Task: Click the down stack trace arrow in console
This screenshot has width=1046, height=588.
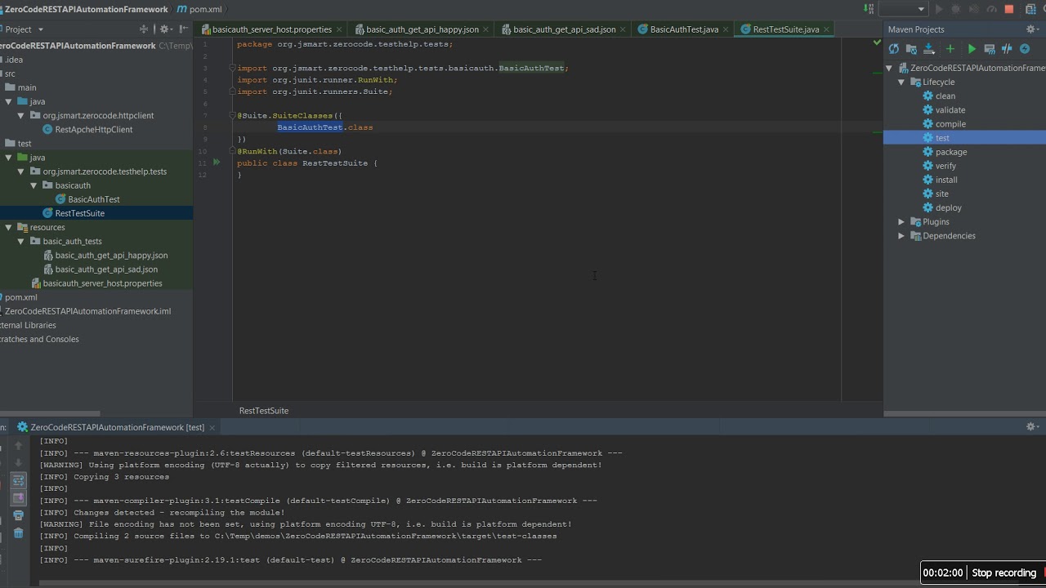Action: [18, 463]
